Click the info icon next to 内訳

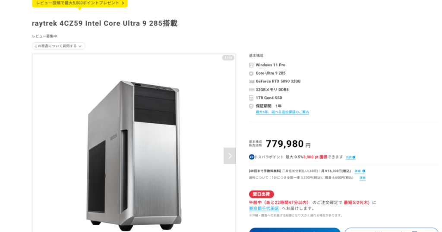(354, 157)
